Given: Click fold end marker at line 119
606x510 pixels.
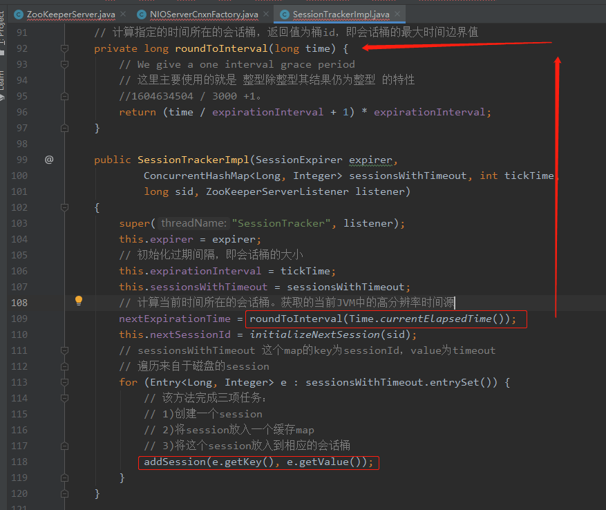Looking at the screenshot, I should (64, 478).
